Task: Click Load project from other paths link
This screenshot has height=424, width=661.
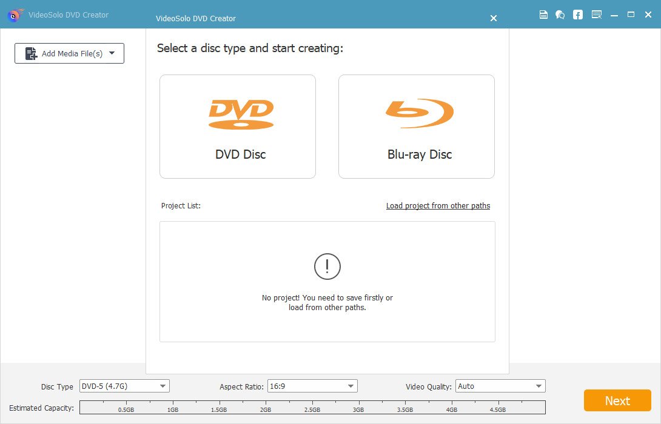Action: click(x=438, y=205)
